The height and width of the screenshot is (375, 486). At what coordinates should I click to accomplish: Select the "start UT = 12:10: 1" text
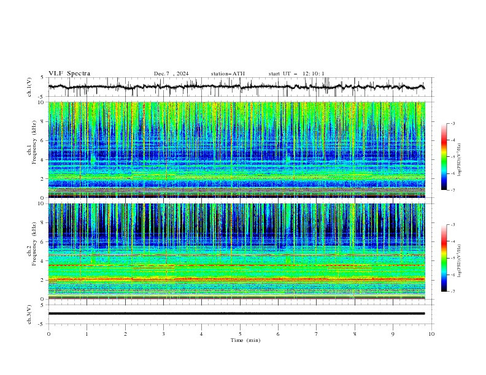click(296, 74)
